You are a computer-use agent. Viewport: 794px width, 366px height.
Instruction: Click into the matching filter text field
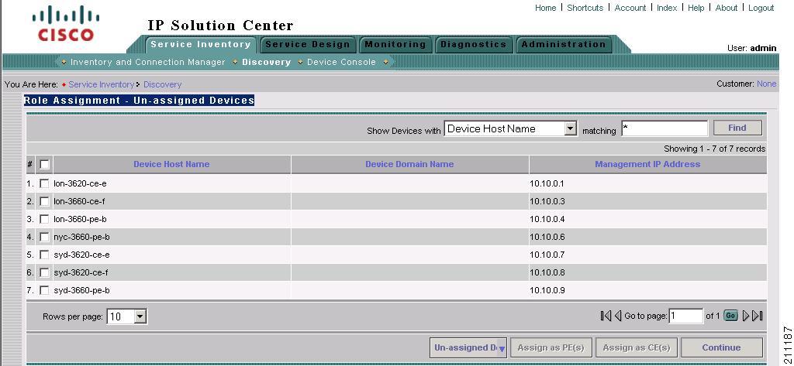pyautogui.click(x=665, y=128)
